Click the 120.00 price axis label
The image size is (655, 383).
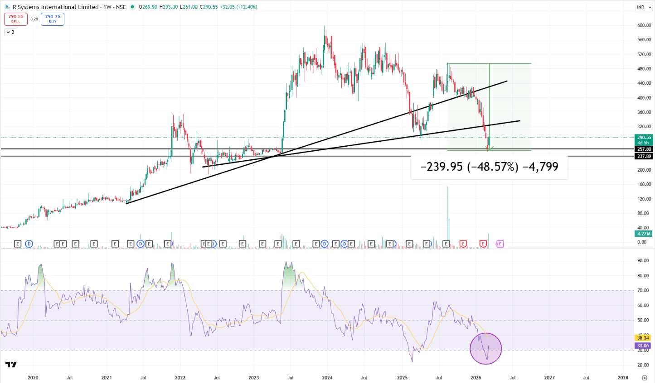point(644,199)
